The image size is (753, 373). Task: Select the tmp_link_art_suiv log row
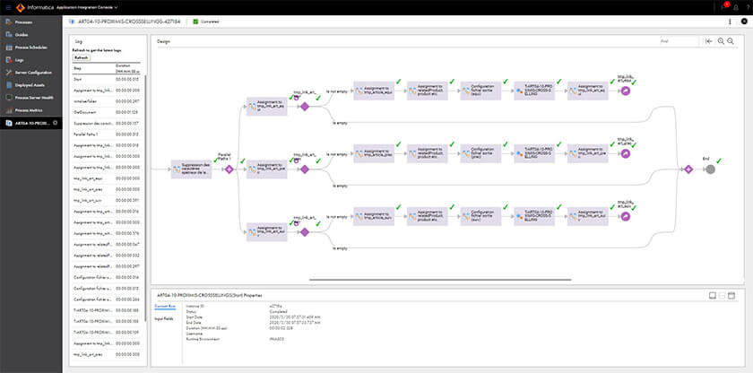(x=107, y=200)
